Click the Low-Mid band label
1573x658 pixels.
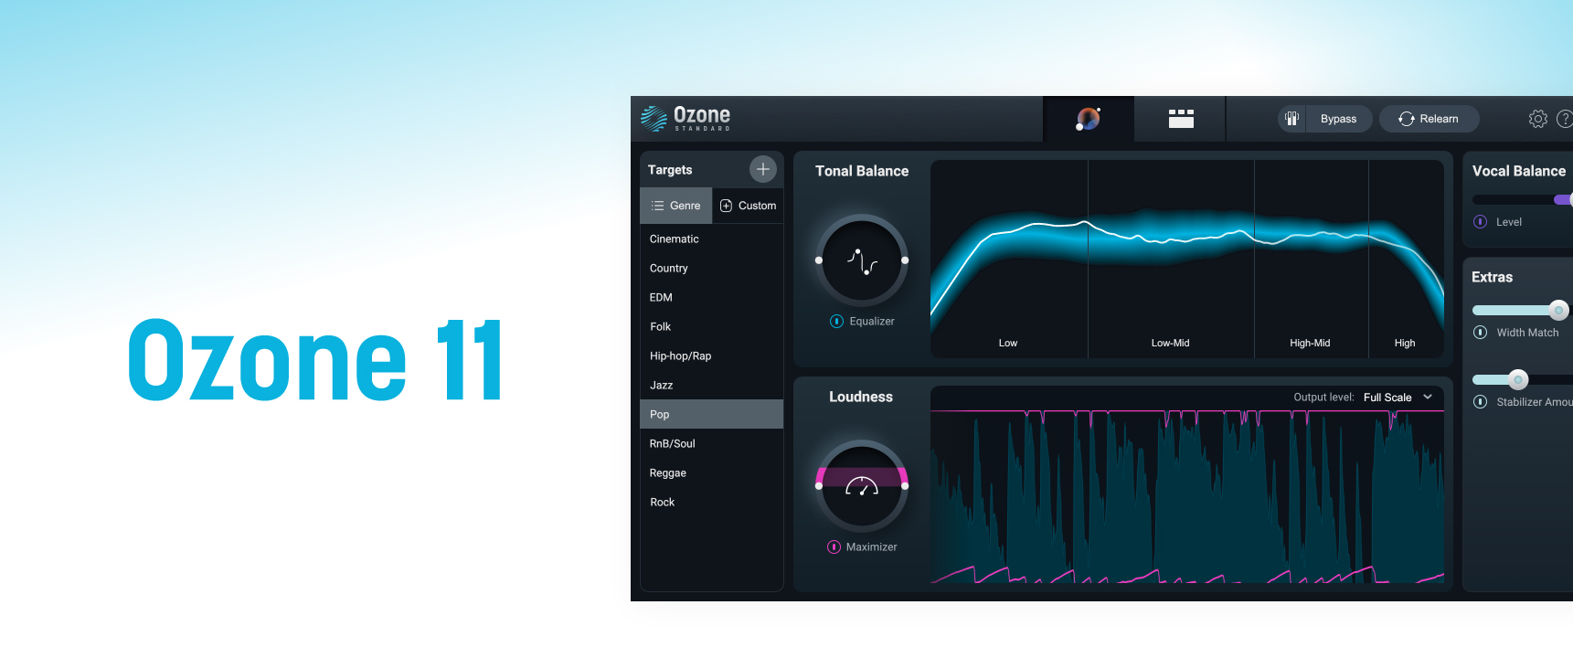(x=1170, y=343)
